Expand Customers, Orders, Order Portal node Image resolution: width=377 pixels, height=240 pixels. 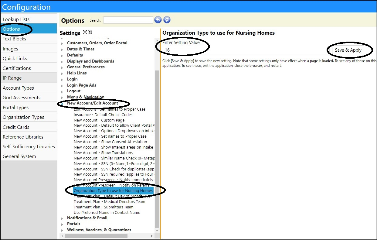pos(62,43)
